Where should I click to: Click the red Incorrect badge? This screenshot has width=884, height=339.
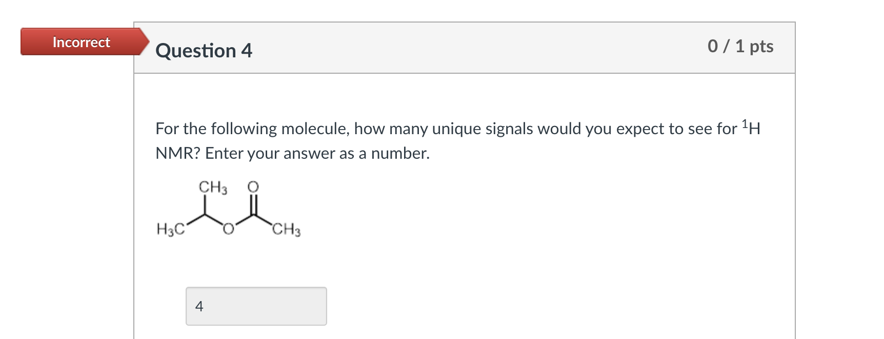[x=85, y=41]
